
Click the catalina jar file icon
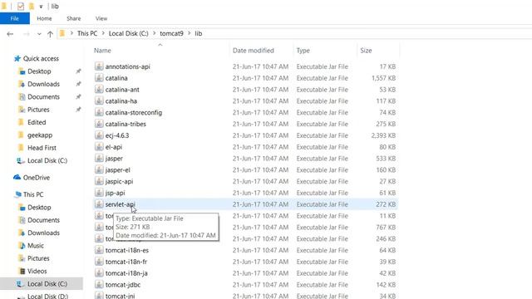(x=99, y=78)
